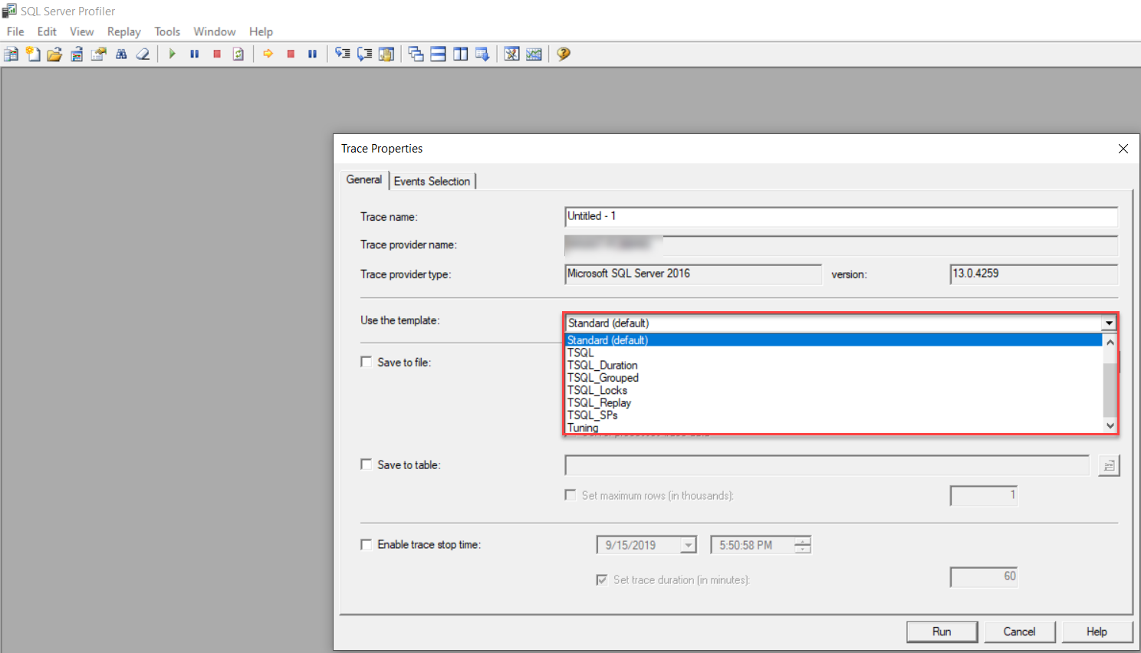
Task: Open the Tools menu
Action: (x=167, y=31)
